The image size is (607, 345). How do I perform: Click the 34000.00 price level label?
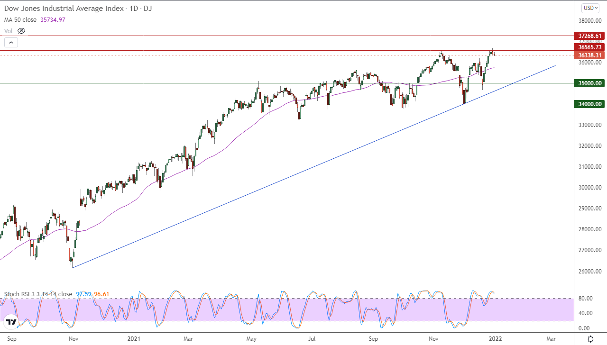pos(589,104)
